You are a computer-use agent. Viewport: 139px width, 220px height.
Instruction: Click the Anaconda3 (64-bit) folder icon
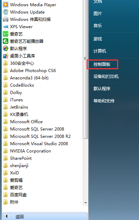[6, 78]
